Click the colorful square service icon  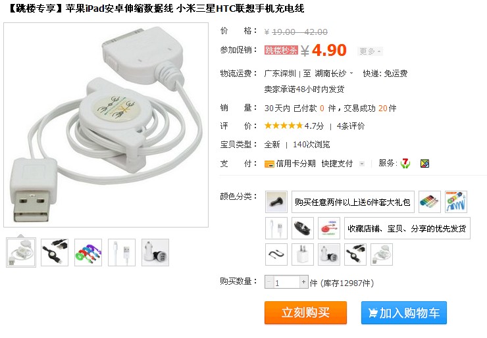click(424, 163)
